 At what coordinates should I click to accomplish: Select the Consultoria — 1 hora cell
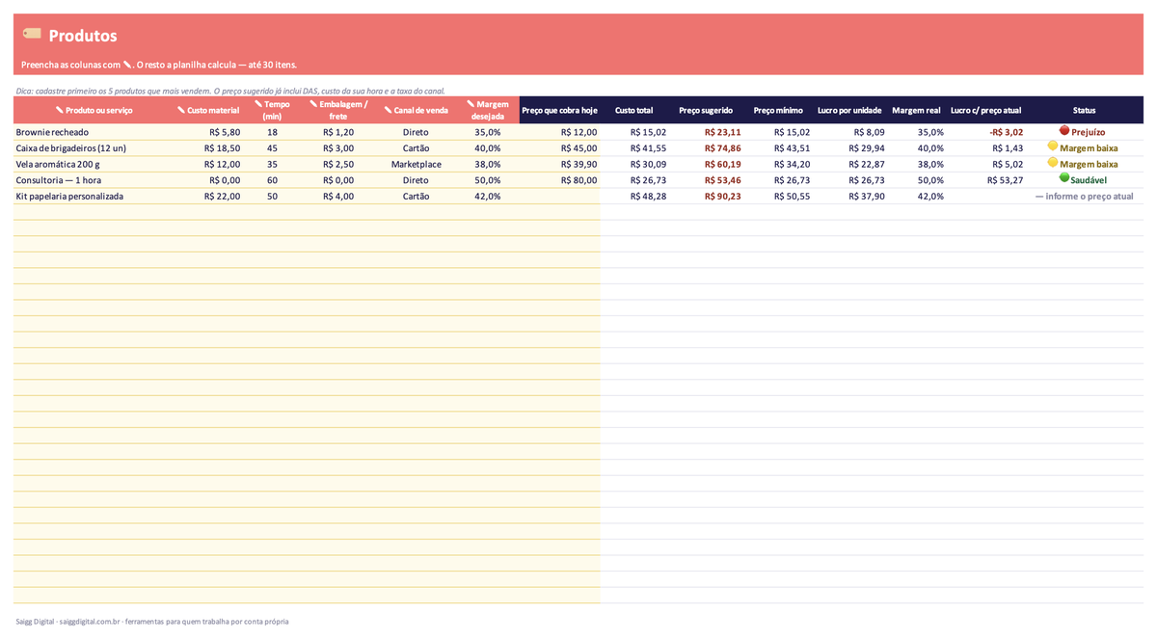click(94, 180)
